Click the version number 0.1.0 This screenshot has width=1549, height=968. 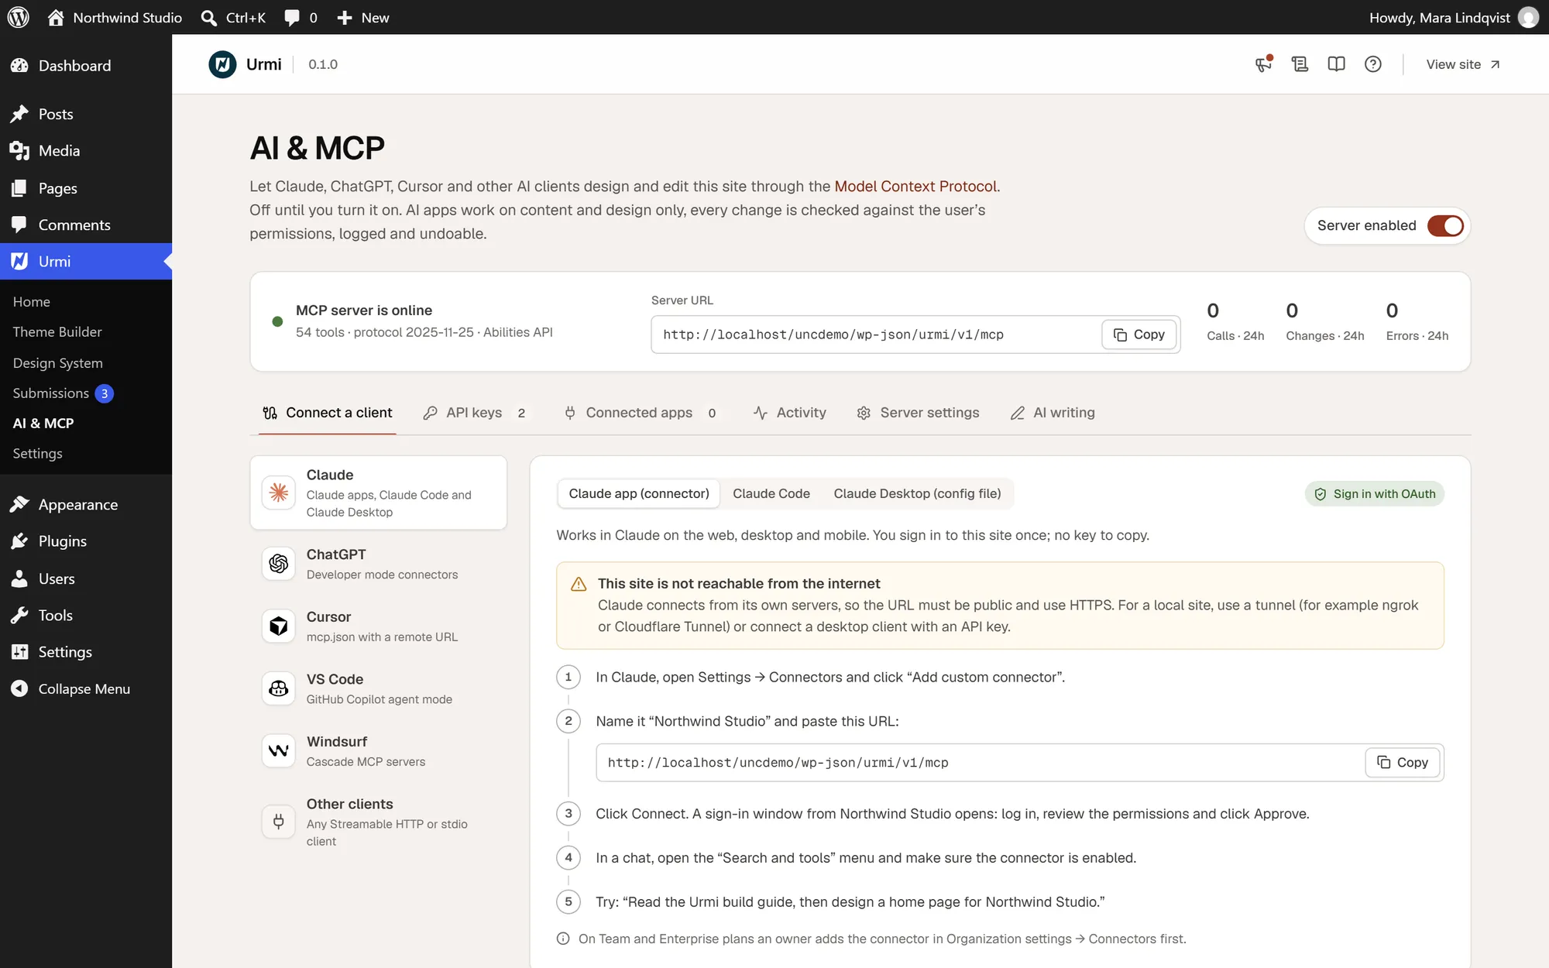[323, 64]
